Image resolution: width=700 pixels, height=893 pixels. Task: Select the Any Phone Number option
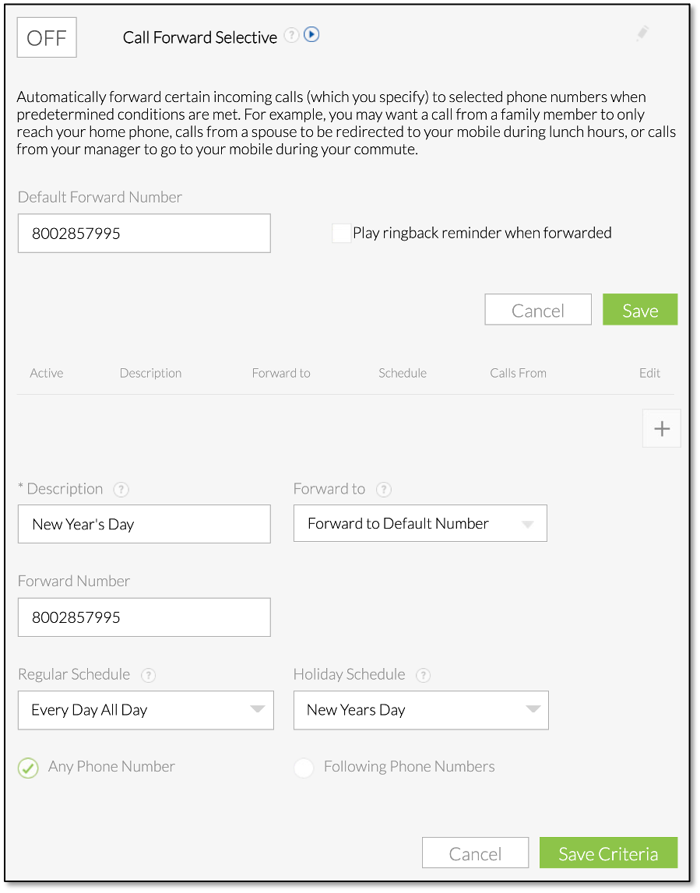[x=28, y=768]
